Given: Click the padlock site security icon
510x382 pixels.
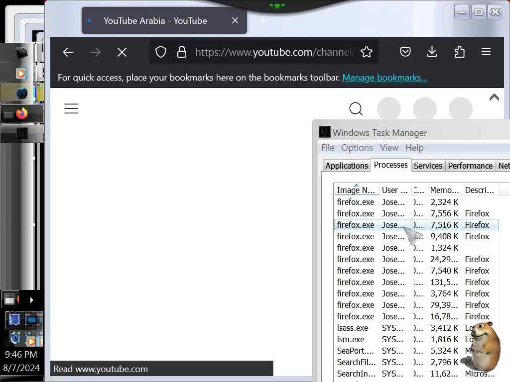Looking at the screenshot, I should pyautogui.click(x=181, y=52).
